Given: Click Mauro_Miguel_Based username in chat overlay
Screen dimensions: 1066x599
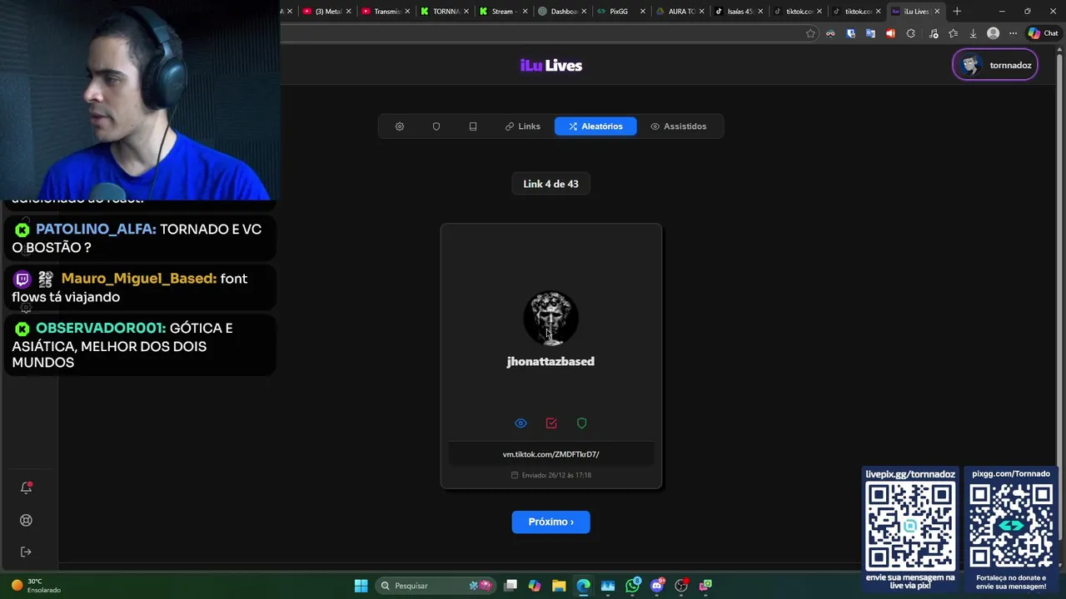Looking at the screenshot, I should pos(139,279).
